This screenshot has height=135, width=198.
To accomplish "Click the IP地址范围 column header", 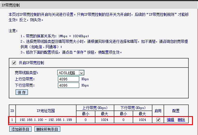I will 46,111.
